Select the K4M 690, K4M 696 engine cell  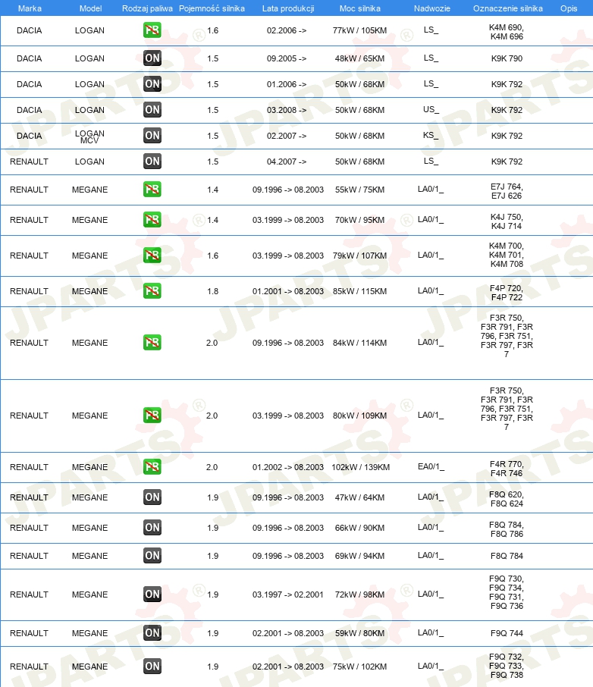pyautogui.click(x=507, y=32)
